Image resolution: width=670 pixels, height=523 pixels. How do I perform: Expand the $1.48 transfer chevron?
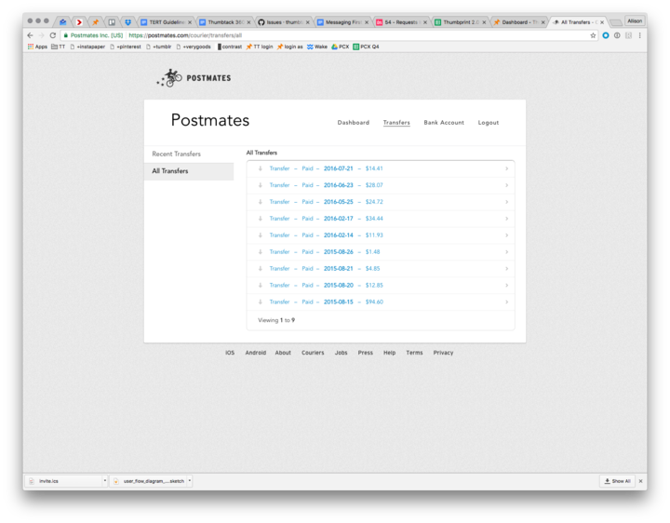[507, 251]
